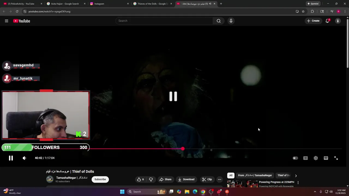Reload the page
Viewport: 349px width, 196px height.
17,11
